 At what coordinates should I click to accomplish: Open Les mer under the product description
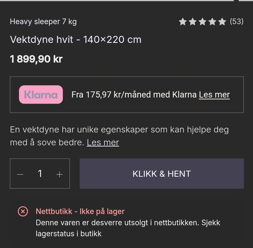(103, 143)
